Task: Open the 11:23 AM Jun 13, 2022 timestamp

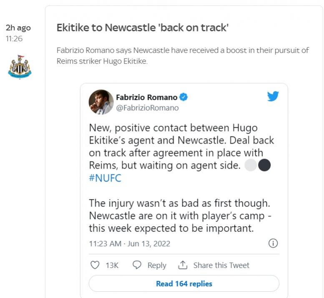Action: (129, 243)
